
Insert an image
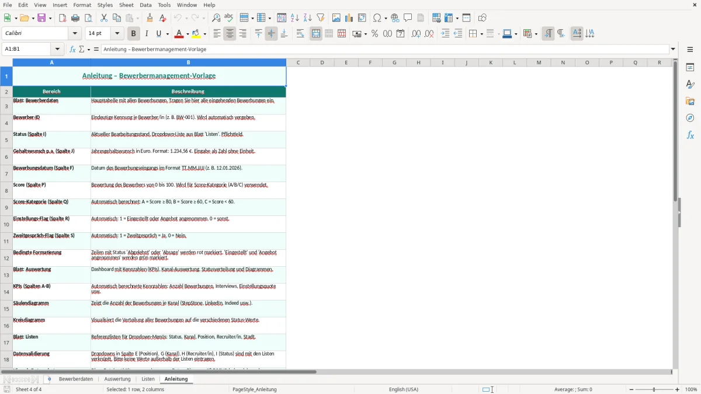(x=336, y=18)
